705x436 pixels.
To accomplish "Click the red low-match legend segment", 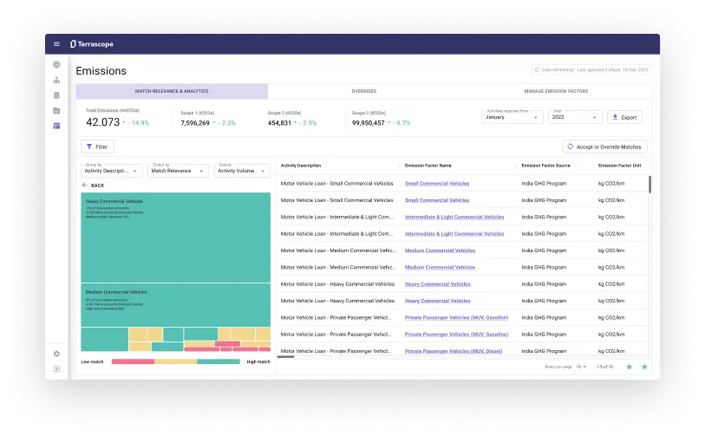I will coord(133,361).
